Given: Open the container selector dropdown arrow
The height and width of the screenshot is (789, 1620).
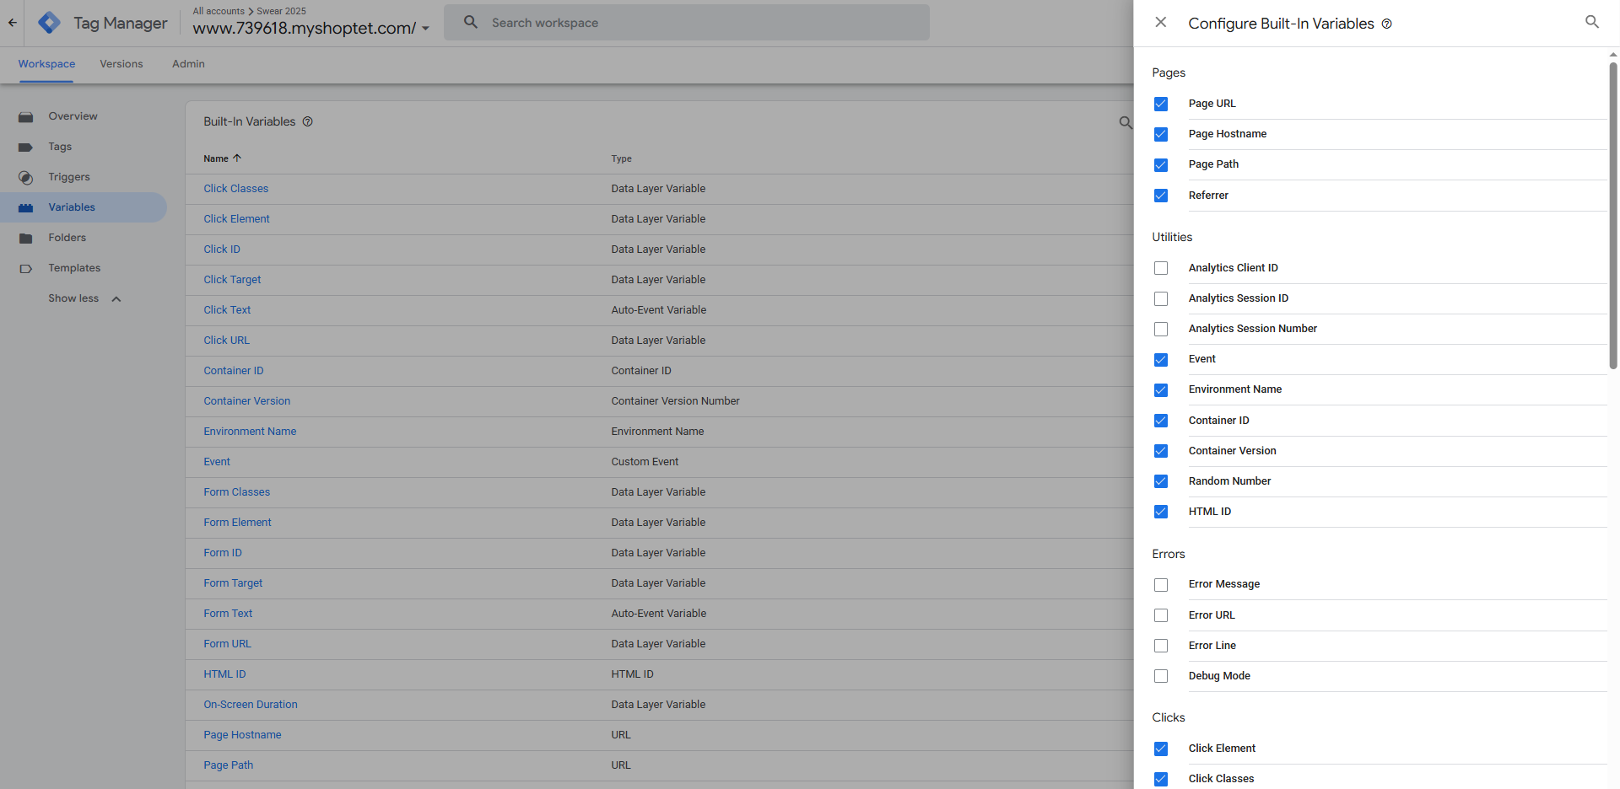Looking at the screenshot, I should [x=426, y=29].
